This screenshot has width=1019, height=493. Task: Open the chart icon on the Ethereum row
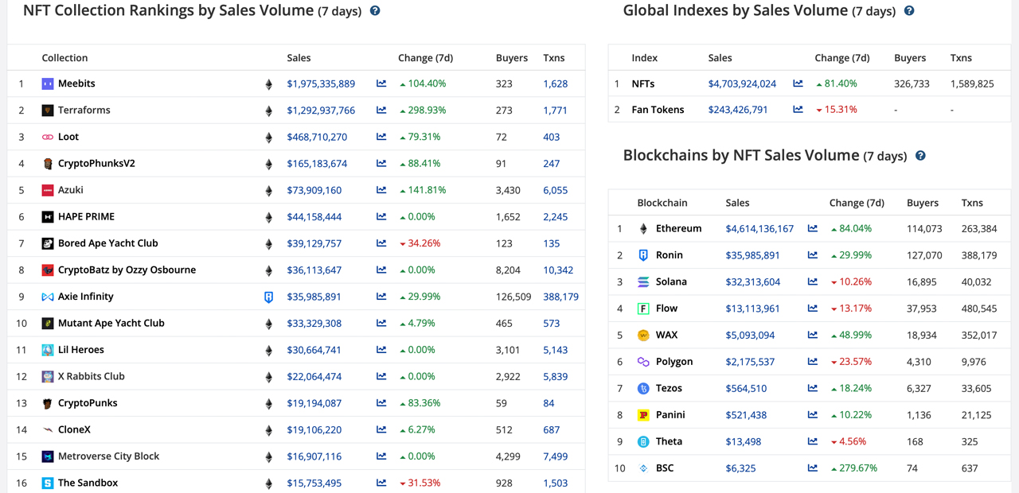(812, 228)
